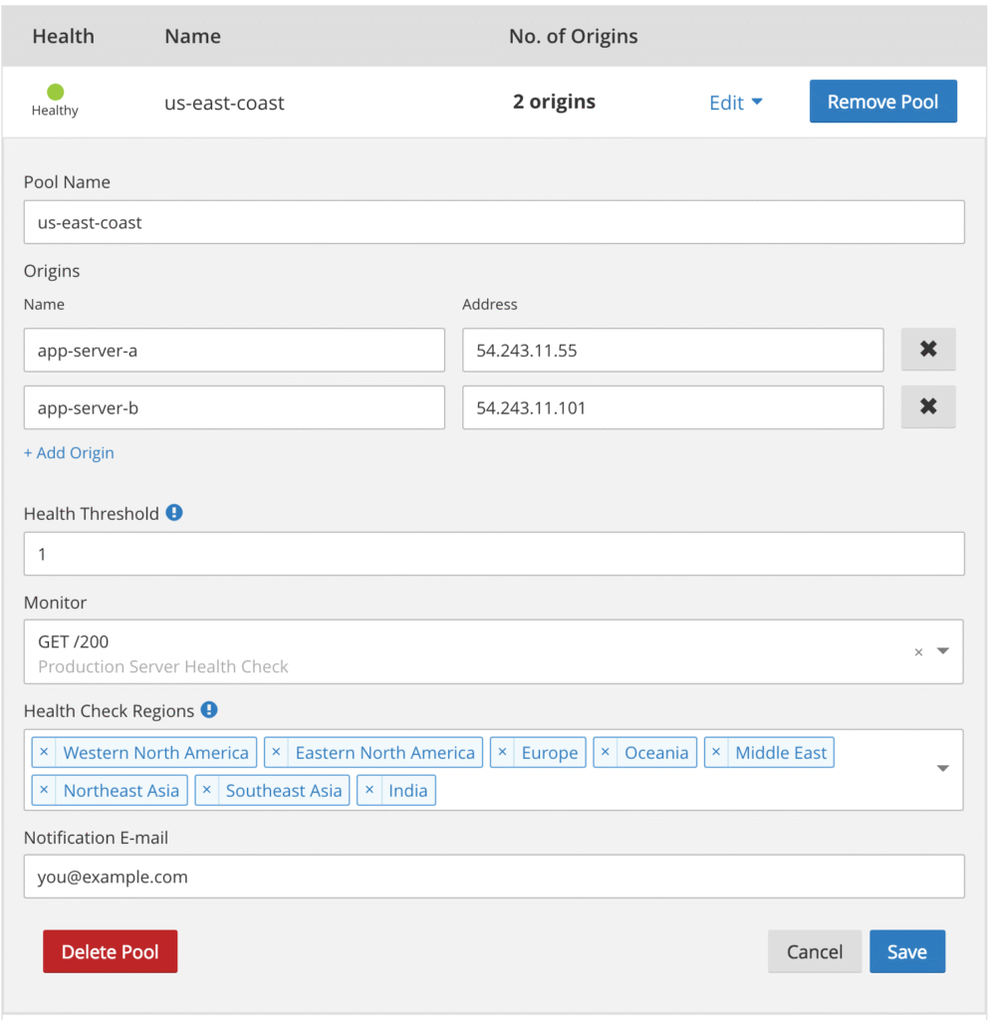
Task: Expand the Edit dropdown
Action: (736, 102)
